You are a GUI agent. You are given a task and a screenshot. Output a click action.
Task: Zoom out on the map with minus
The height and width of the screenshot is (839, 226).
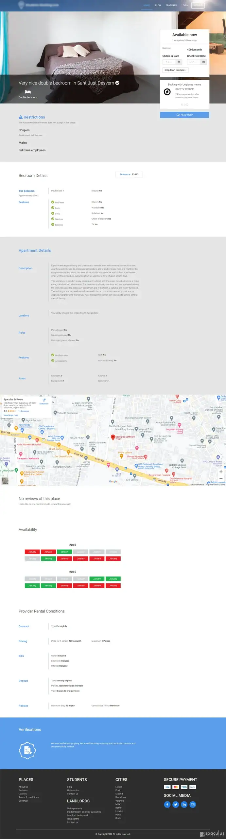[x=221, y=479]
